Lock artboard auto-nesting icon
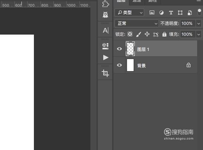Viewport: 203px width, 150px height. coord(156,34)
